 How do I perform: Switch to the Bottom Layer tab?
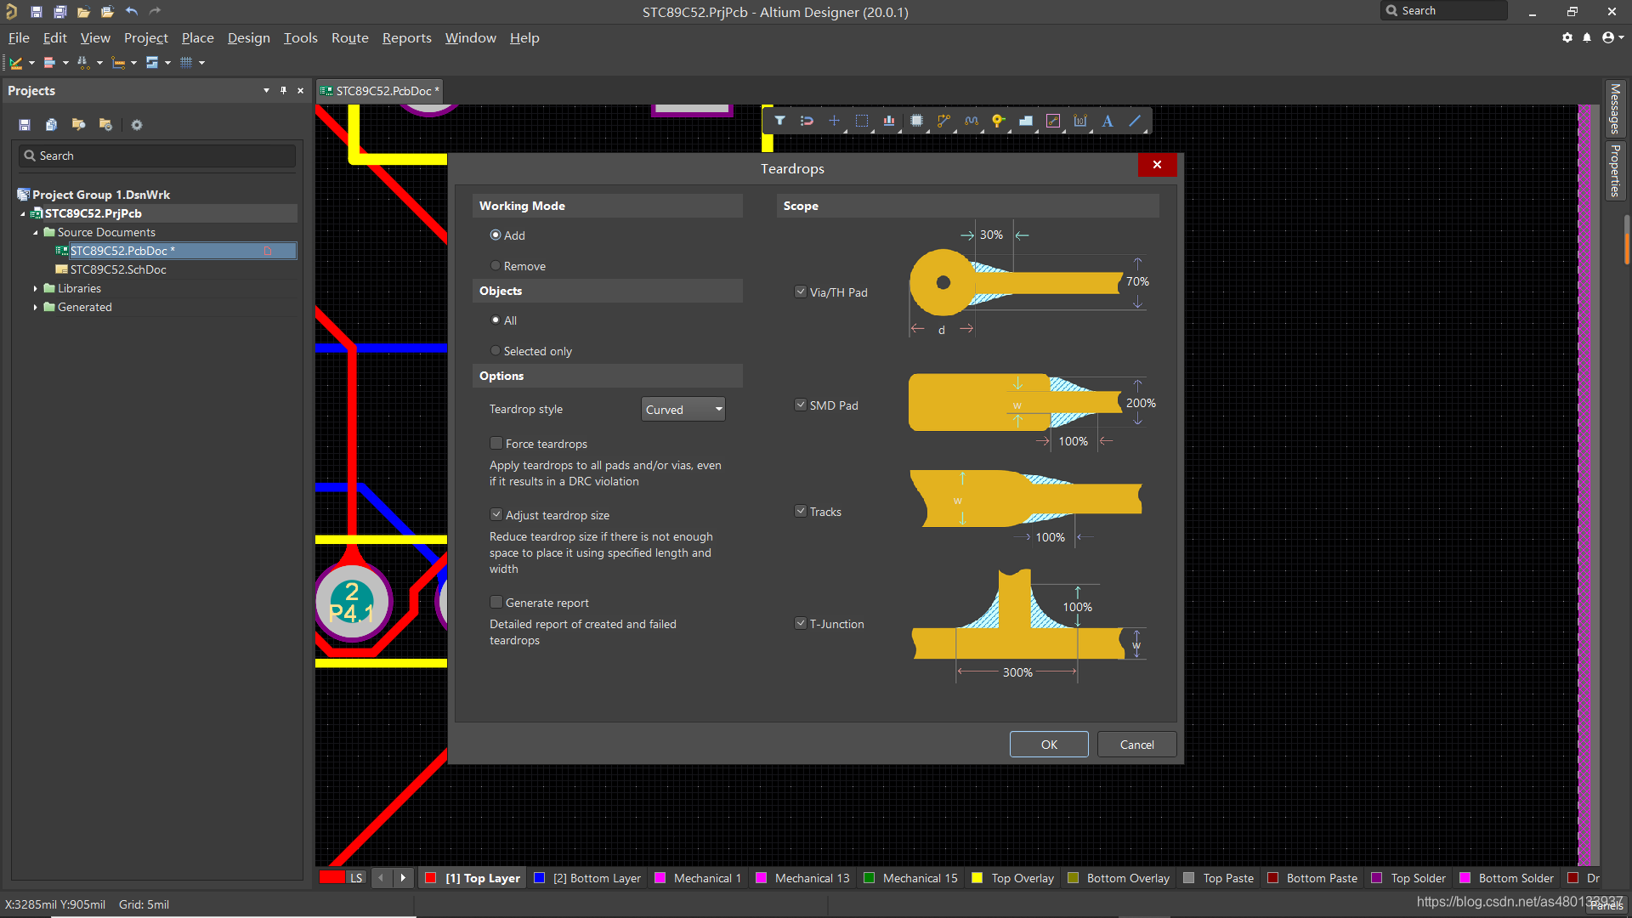tap(596, 878)
